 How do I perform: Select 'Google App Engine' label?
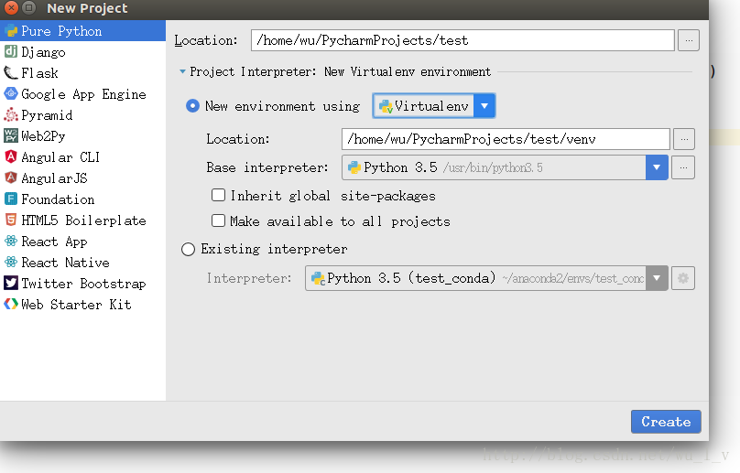point(83,94)
